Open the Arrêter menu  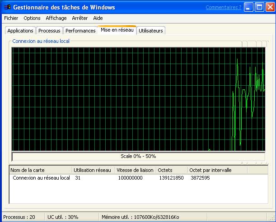[x=80, y=18]
